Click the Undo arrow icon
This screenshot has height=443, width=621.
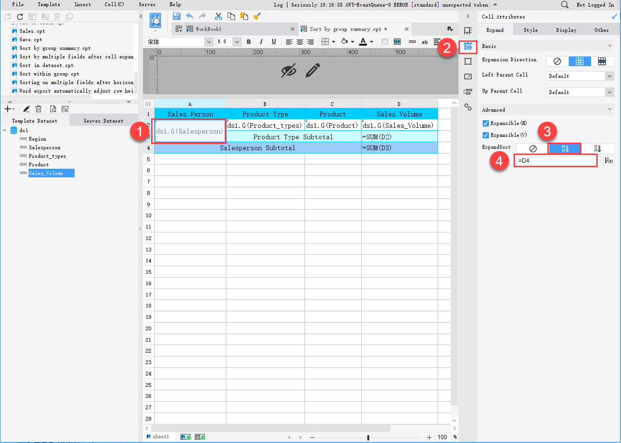[190, 16]
